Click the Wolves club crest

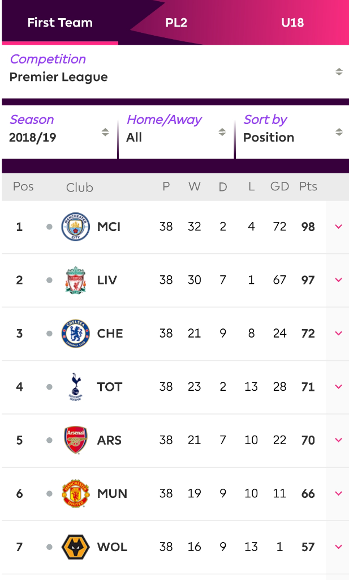[x=75, y=547]
